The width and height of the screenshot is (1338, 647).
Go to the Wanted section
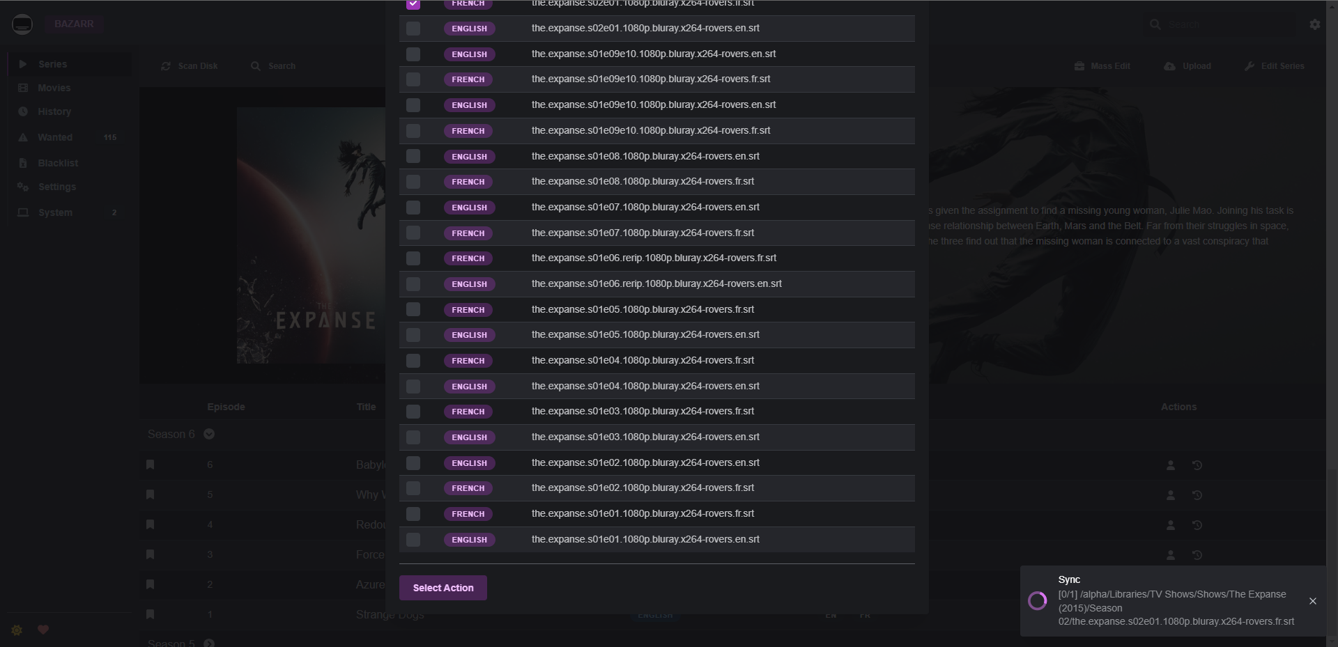pos(56,137)
